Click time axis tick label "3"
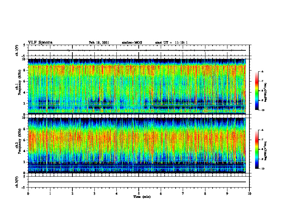 [x=94, y=194]
